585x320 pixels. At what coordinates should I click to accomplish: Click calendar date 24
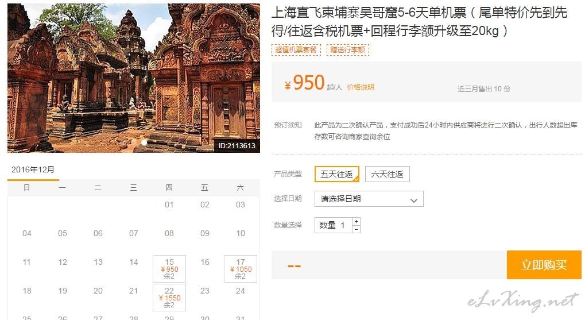[x=241, y=291]
